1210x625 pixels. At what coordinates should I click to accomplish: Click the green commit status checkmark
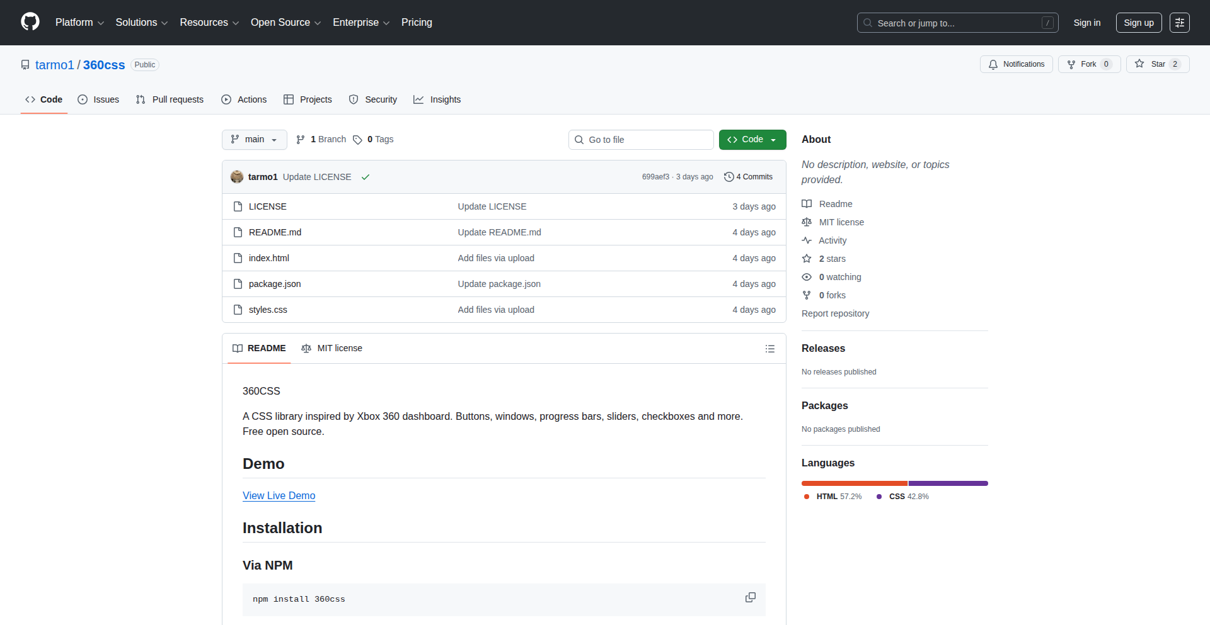(366, 177)
